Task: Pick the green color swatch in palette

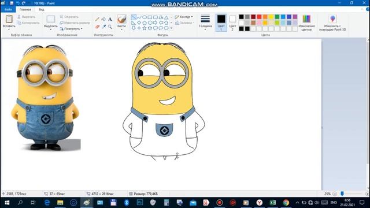Action: (x=277, y=17)
